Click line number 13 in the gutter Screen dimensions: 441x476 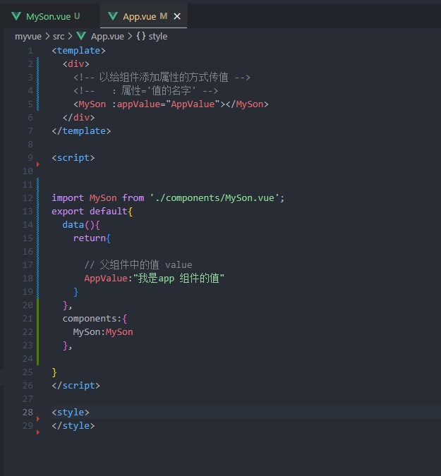point(28,212)
